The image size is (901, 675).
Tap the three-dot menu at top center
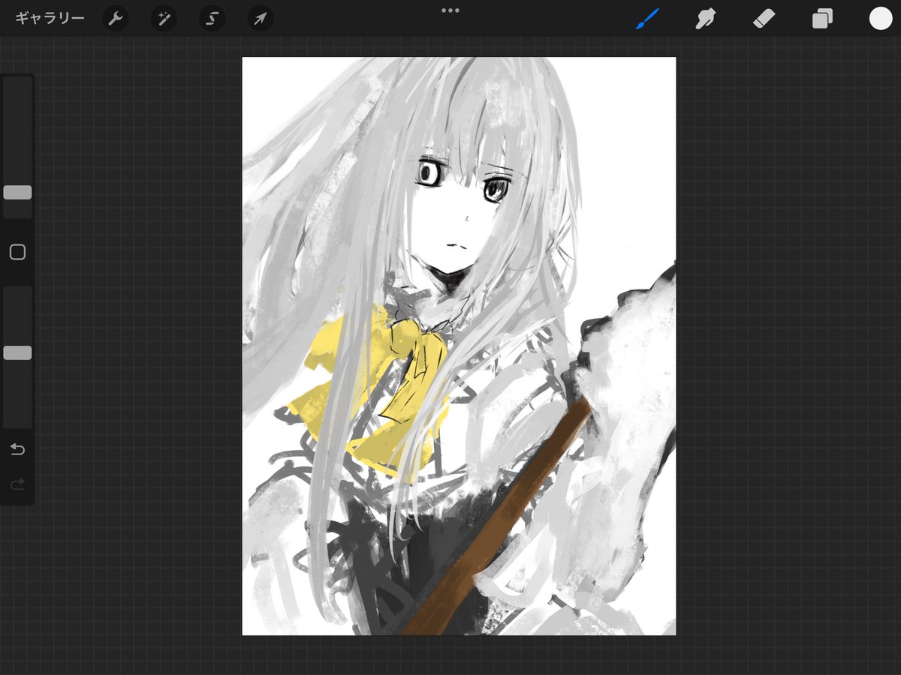coord(450,10)
